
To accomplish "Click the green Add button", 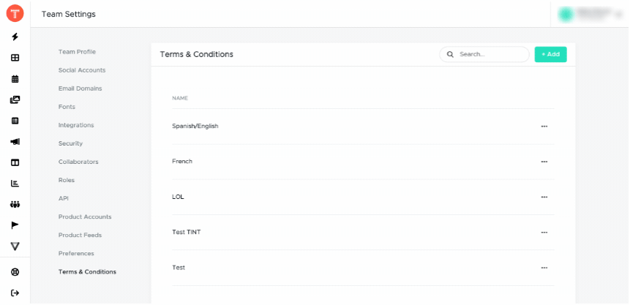I will coord(550,54).
